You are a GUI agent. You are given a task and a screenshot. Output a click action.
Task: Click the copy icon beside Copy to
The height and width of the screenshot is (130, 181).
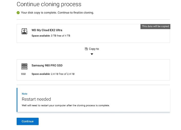tap(86, 49)
